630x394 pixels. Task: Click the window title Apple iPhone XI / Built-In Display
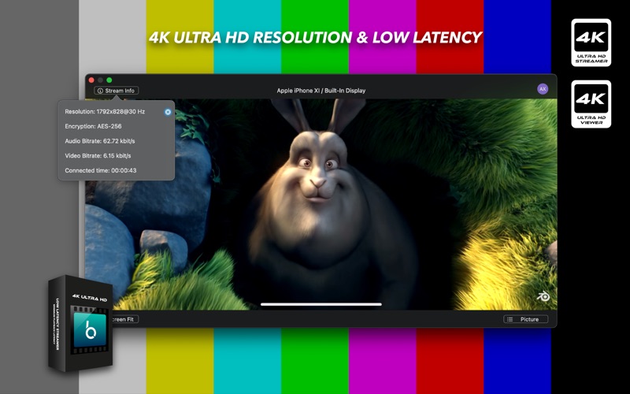coord(321,91)
